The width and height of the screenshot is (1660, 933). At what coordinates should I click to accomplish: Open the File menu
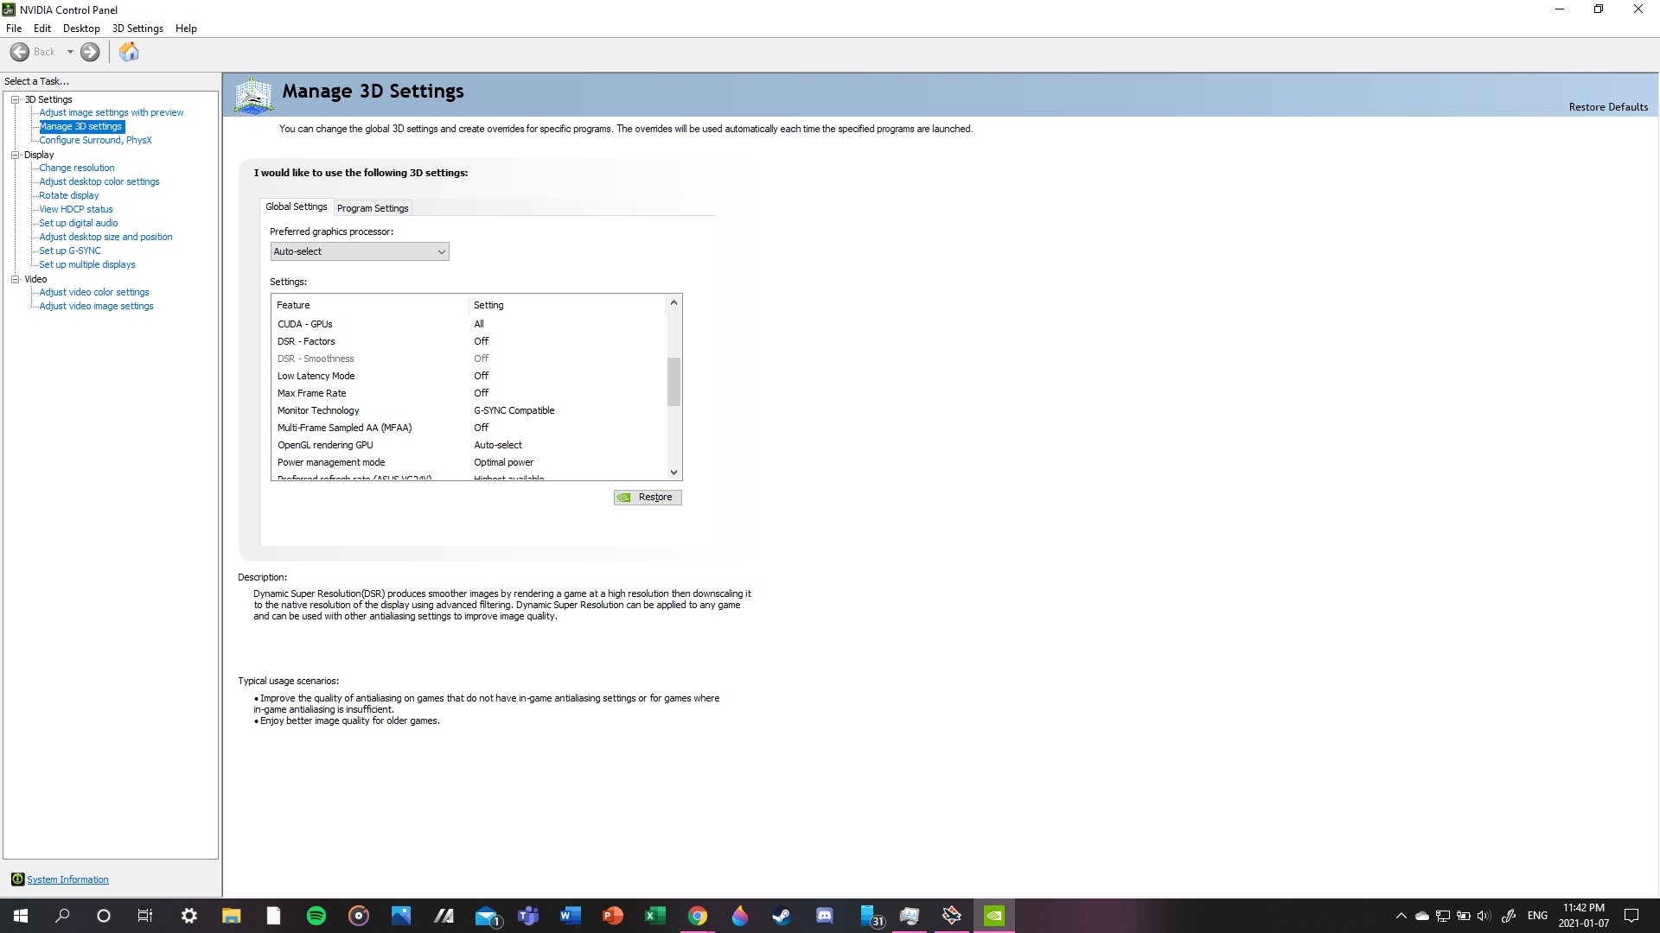coord(14,29)
